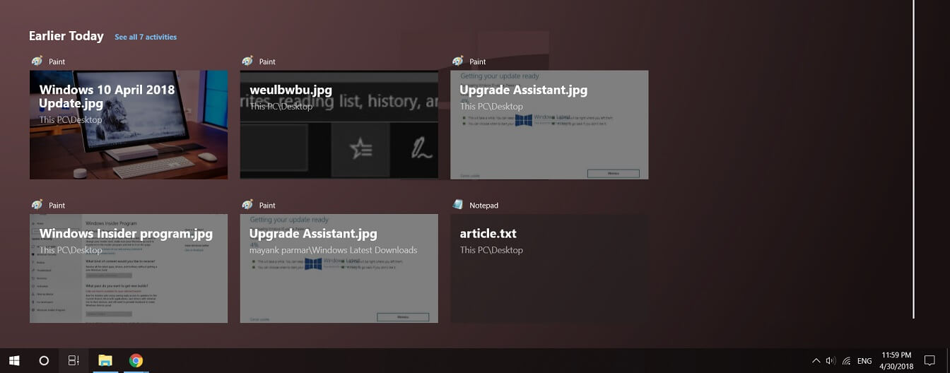The height and width of the screenshot is (373, 950).
Task: Click the Timeline vertical scrollbar on right edge
Action: [914, 159]
